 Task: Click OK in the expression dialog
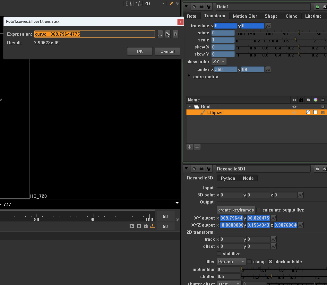point(140,51)
